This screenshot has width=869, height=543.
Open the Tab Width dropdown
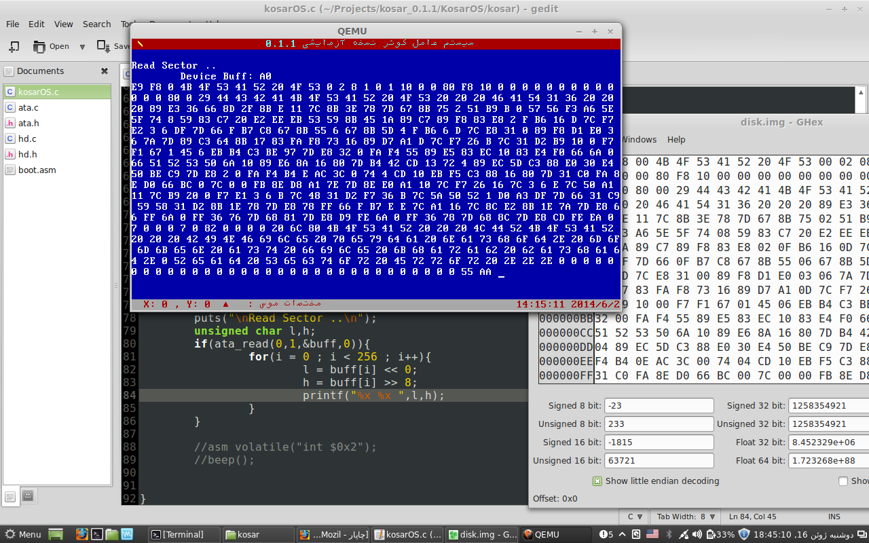pos(685,517)
